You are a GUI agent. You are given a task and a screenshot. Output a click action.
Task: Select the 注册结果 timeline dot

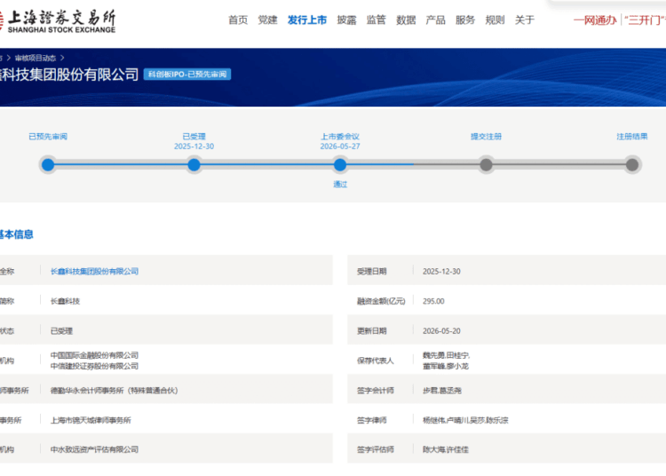[632, 165]
